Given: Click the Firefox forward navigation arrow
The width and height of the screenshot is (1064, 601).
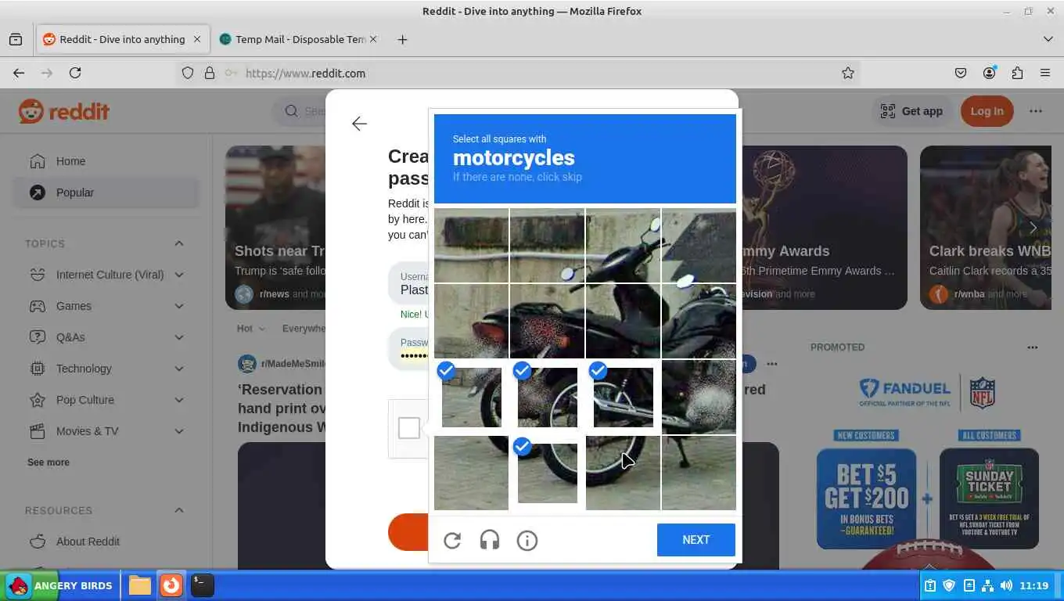Looking at the screenshot, I should tap(47, 73).
